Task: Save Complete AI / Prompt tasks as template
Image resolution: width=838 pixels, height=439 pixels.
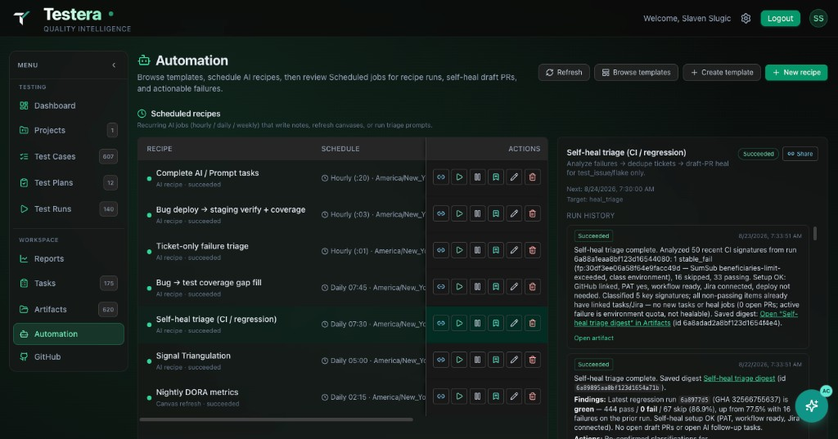Action: 496,177
